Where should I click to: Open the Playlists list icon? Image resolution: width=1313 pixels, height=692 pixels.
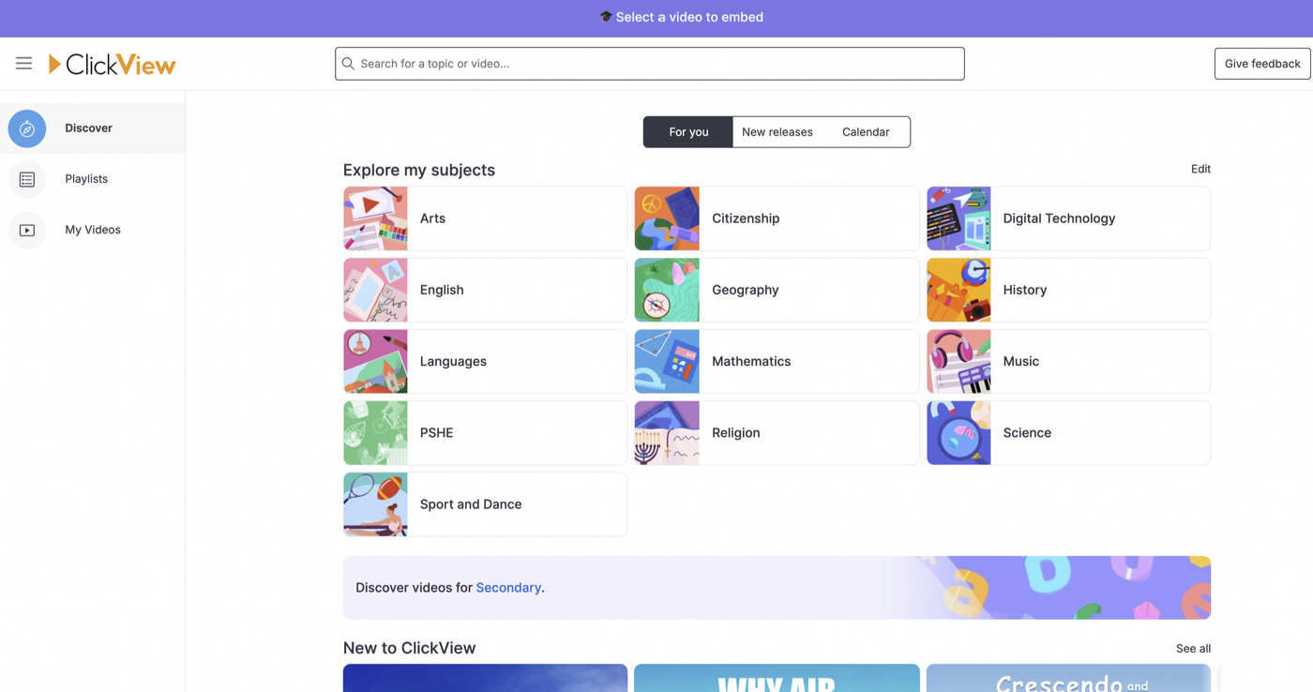click(27, 179)
